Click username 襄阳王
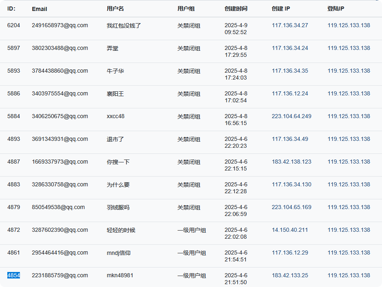This screenshot has width=382, height=287. click(x=115, y=94)
